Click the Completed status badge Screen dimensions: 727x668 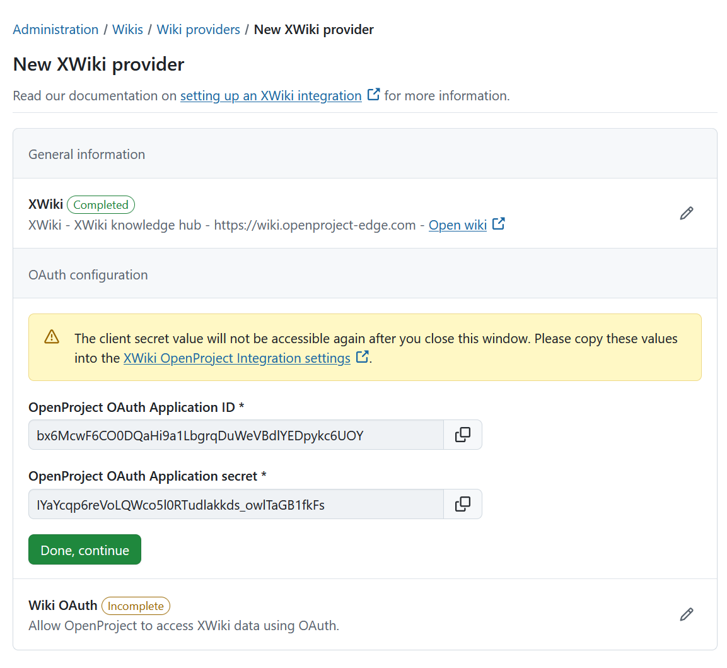point(101,204)
